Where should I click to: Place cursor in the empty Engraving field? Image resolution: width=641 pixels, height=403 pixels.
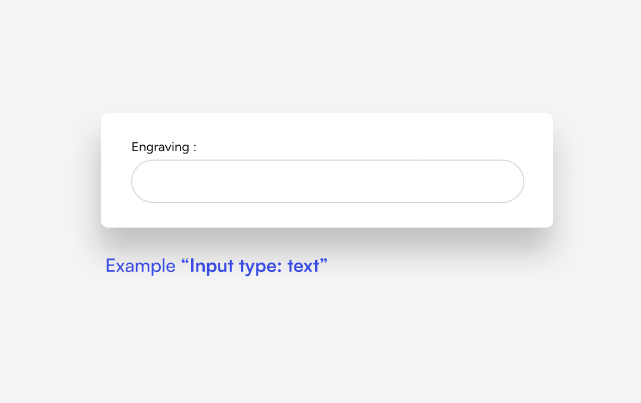tap(327, 181)
